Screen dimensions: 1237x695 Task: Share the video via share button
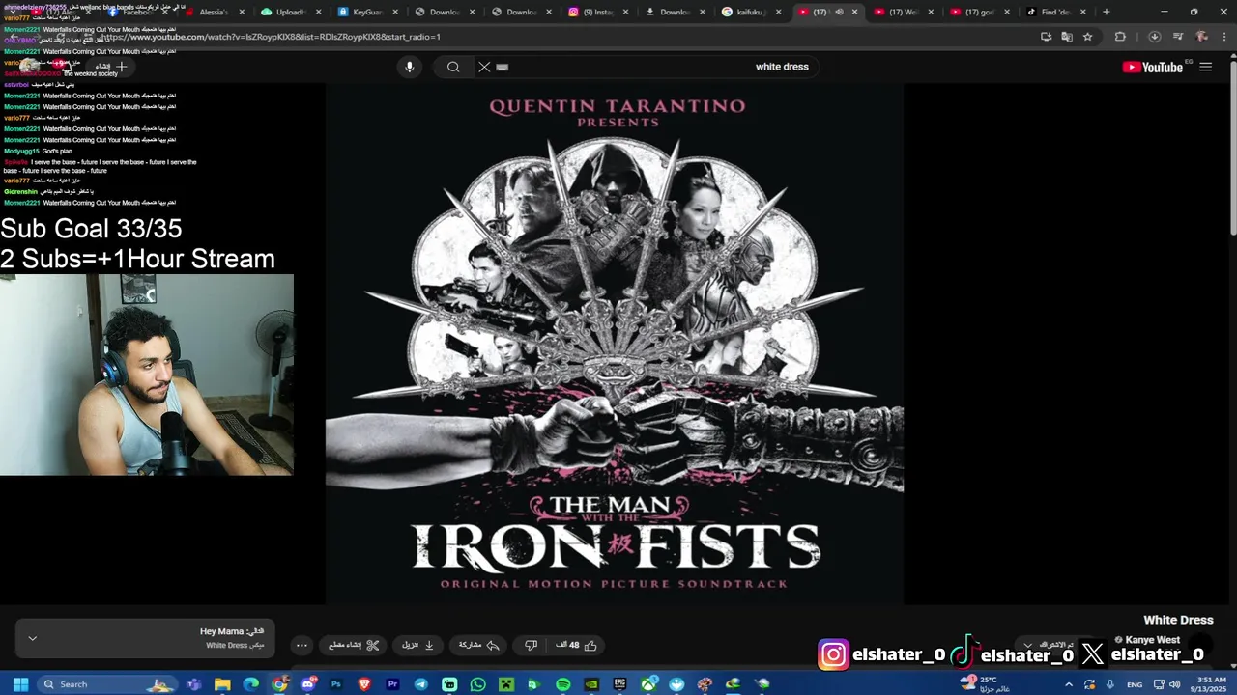(478, 645)
